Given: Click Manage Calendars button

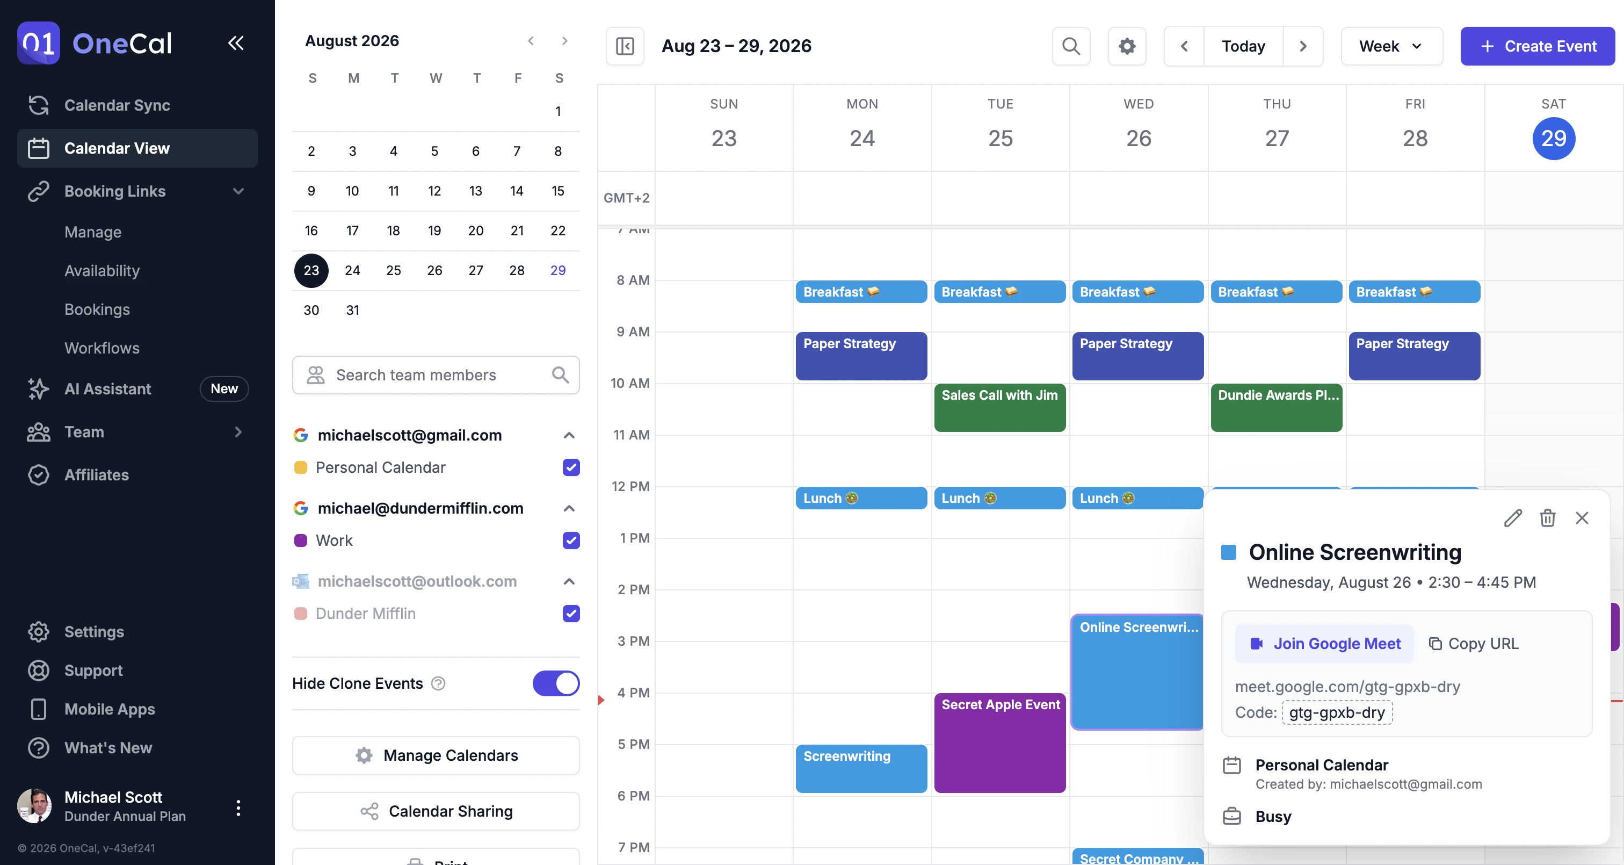Looking at the screenshot, I should tap(436, 755).
